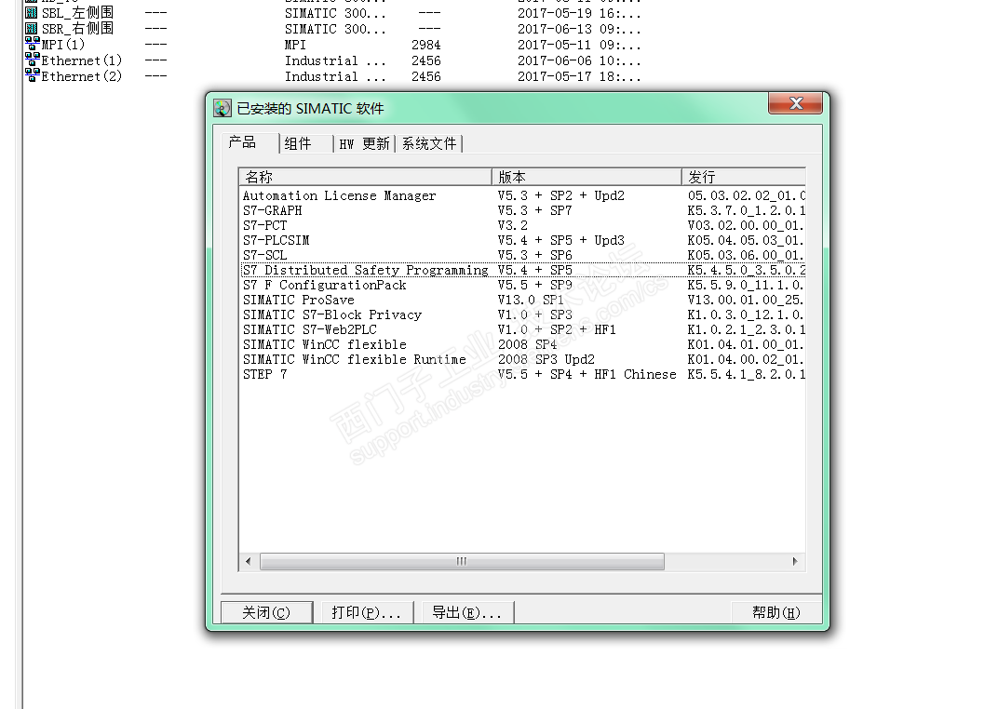Select the MPI(1) network icon
The image size is (998, 709).
point(32,44)
